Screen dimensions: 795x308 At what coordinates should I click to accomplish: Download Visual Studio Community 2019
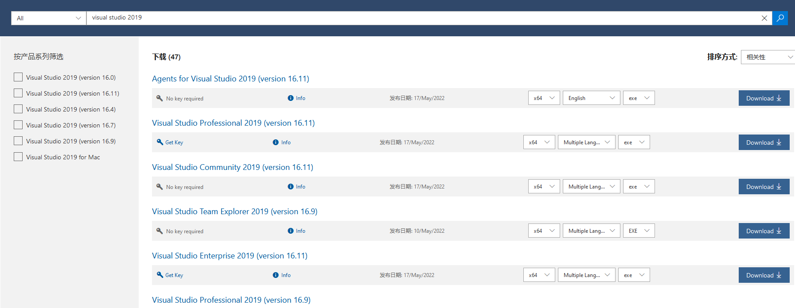click(x=764, y=186)
